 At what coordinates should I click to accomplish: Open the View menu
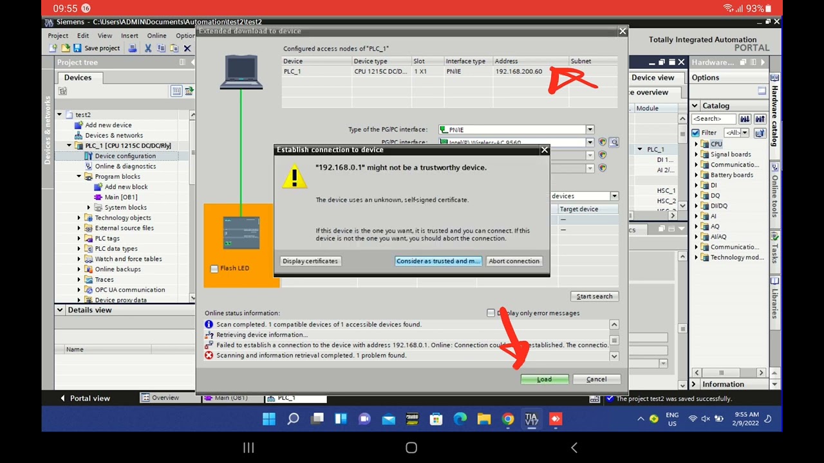click(x=105, y=35)
